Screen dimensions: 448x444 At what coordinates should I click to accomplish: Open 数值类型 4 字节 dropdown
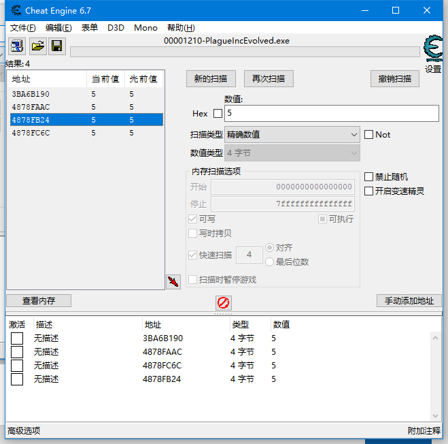(x=292, y=153)
